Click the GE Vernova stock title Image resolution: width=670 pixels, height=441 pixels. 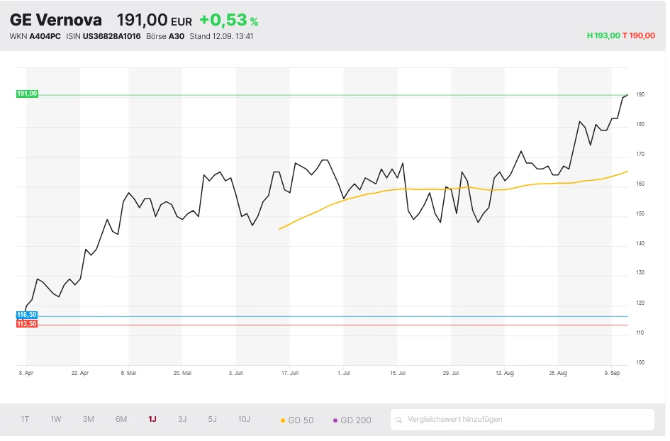pos(56,20)
